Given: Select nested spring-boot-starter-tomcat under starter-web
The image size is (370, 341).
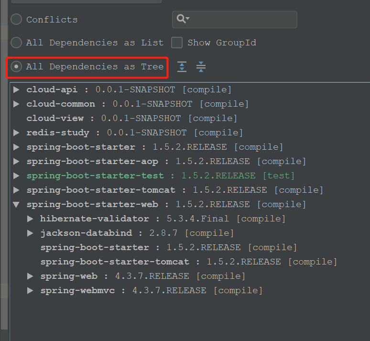Looking at the screenshot, I should pyautogui.click(x=189, y=262).
